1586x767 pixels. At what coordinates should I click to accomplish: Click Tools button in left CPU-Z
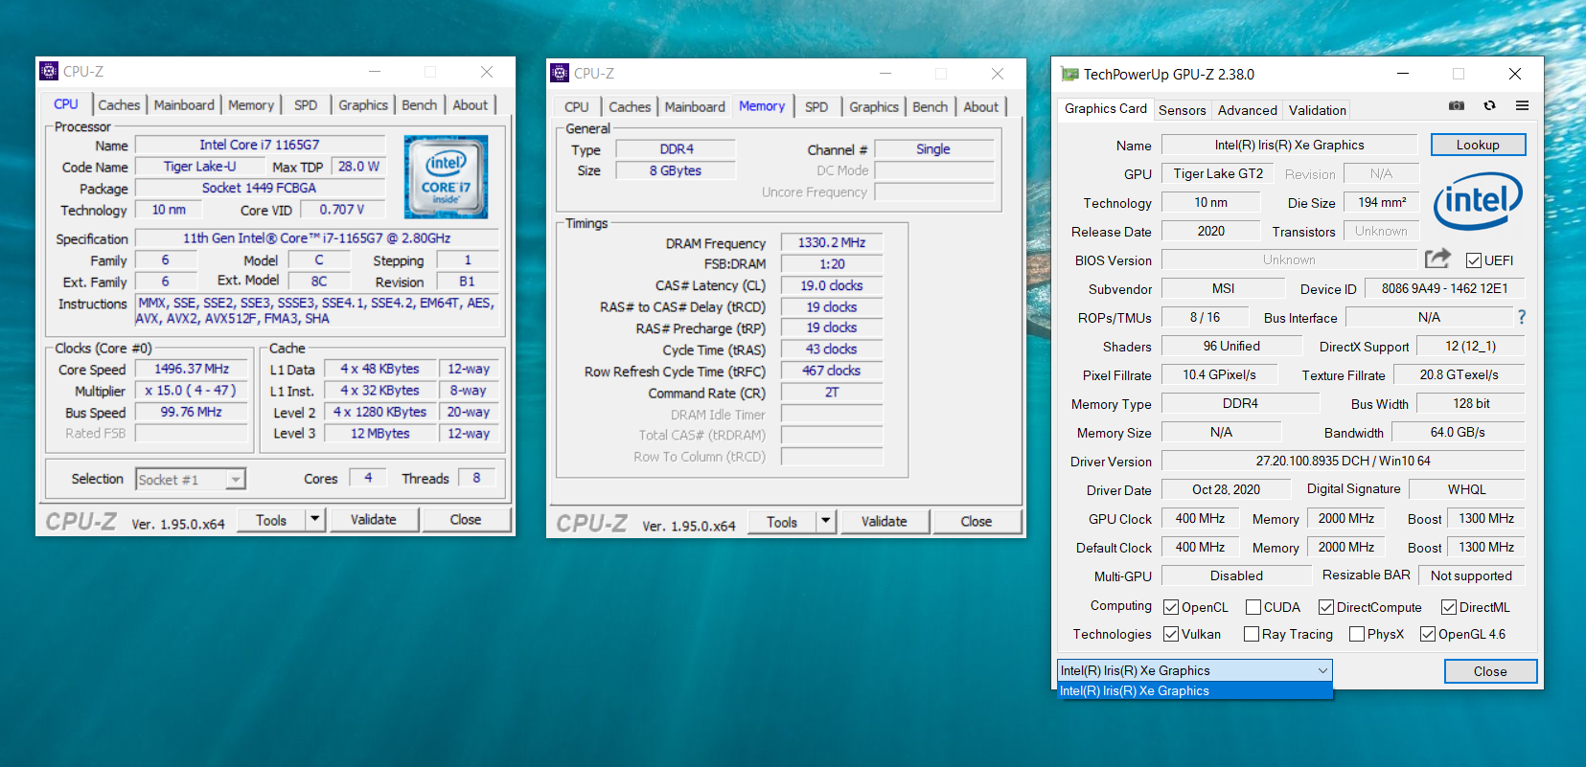271,520
